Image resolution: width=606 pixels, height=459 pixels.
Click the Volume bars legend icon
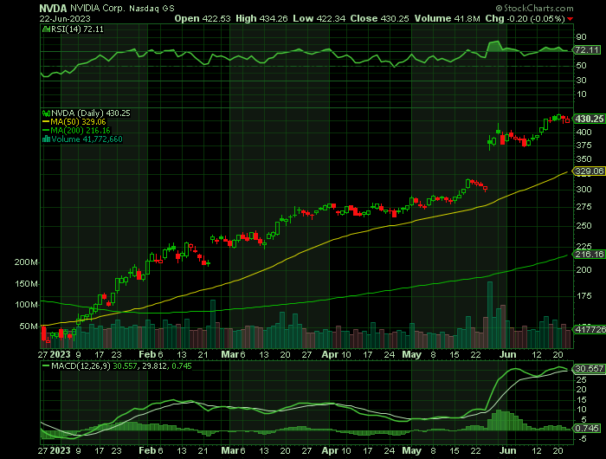[46, 139]
